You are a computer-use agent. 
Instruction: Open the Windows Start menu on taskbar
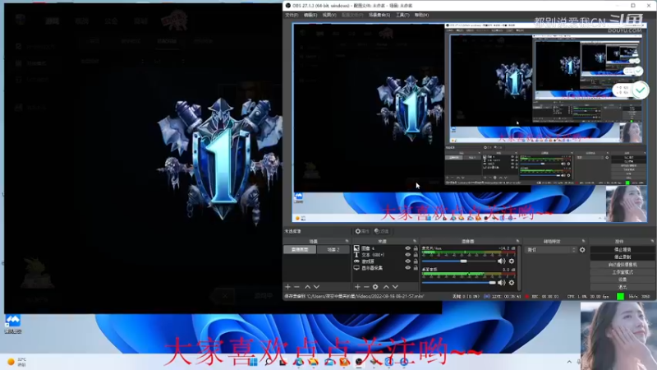tap(253, 362)
